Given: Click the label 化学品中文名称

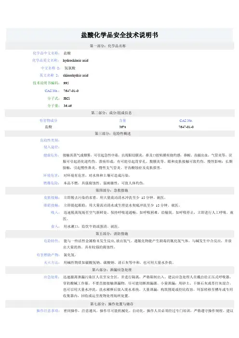Looking at the screenshot, I should coord(46,53).
